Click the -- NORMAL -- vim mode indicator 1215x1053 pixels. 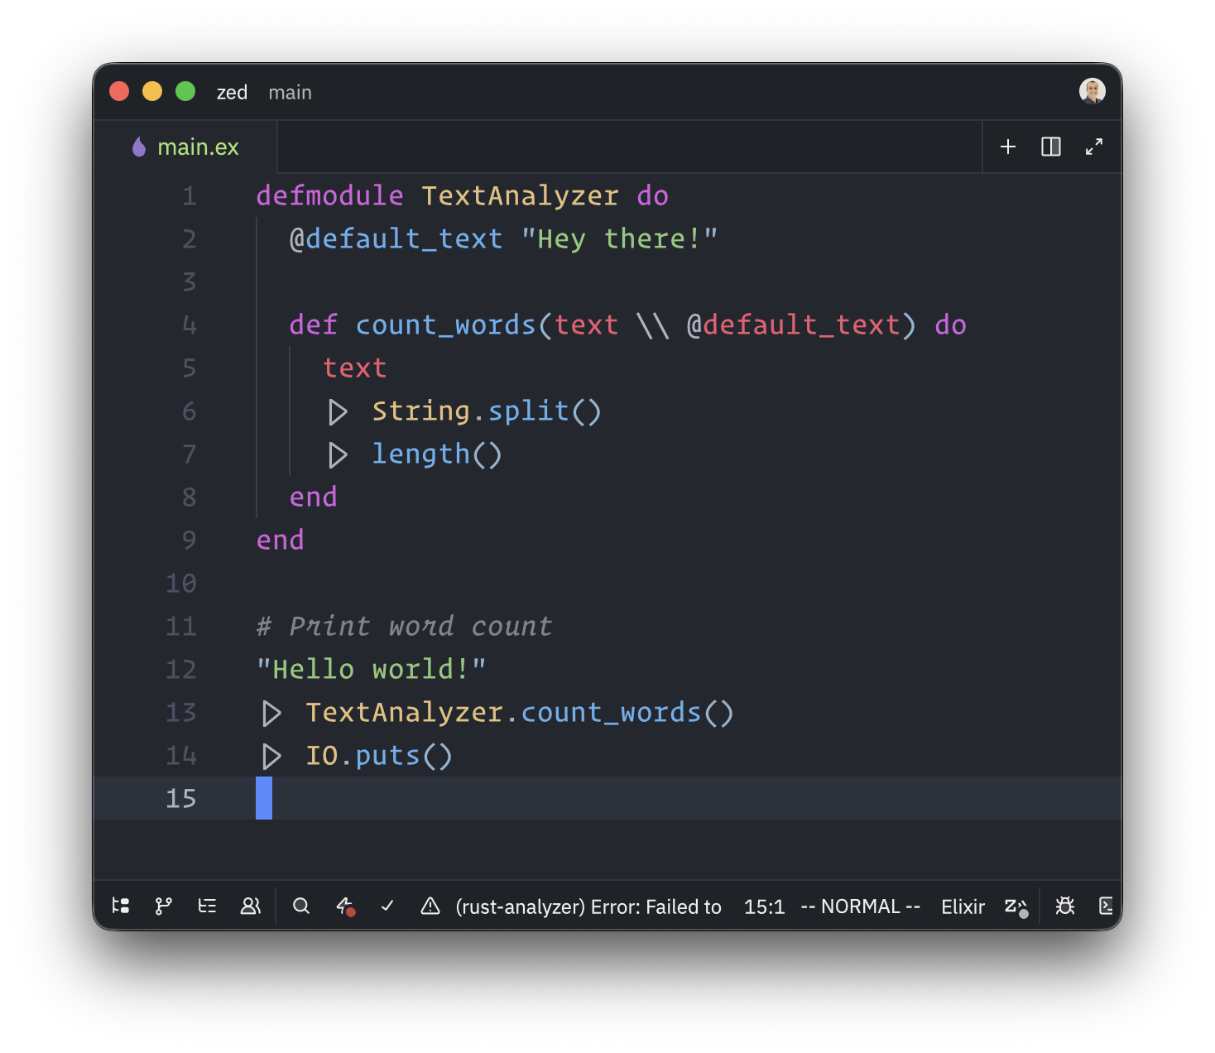pos(861,906)
